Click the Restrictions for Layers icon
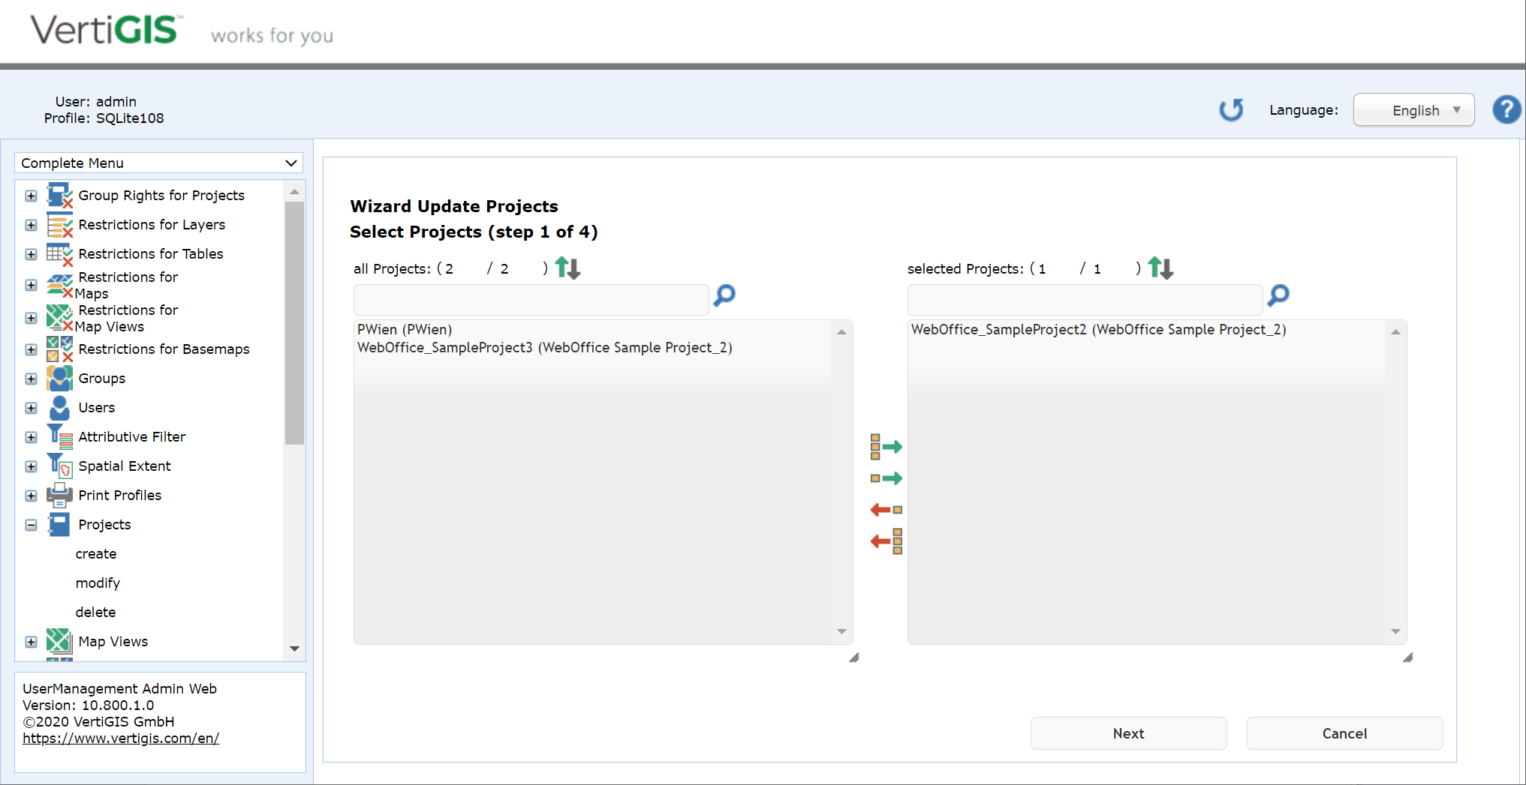The image size is (1526, 785). point(59,224)
